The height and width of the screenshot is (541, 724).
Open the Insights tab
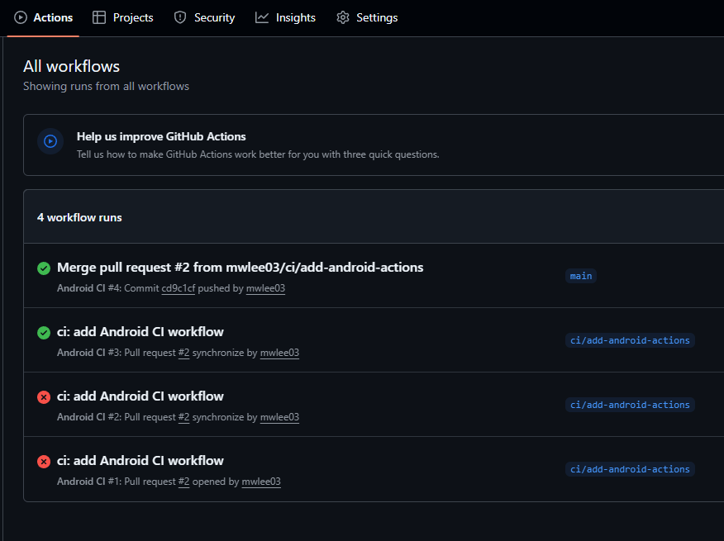click(285, 17)
